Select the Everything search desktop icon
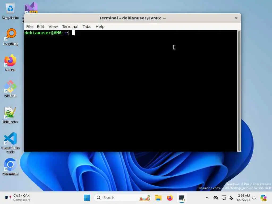Screen dimensions: 272x204 click(x=10, y=37)
